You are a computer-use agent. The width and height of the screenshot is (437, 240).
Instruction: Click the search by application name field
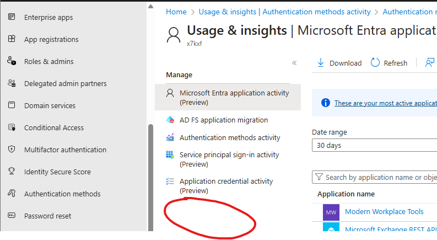click(x=374, y=177)
